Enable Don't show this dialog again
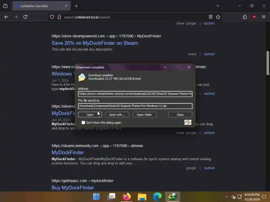The width and height of the screenshot is (270, 202). (83, 123)
